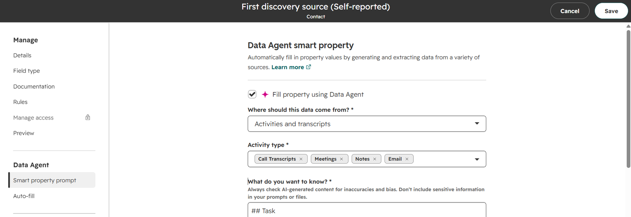Go to Field type in sidebar
The width and height of the screenshot is (631, 217).
(x=26, y=71)
